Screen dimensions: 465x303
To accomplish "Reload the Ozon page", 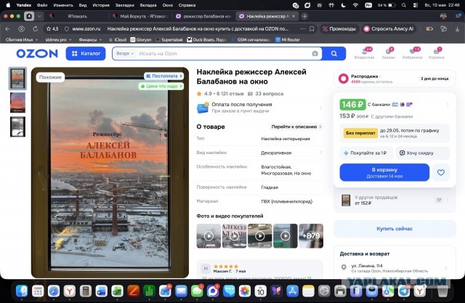I will 36,29.
